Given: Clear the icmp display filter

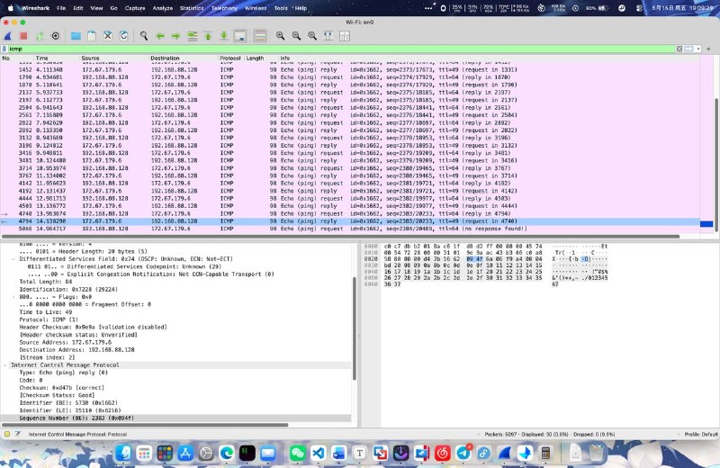Looking at the screenshot, I should pos(679,49).
